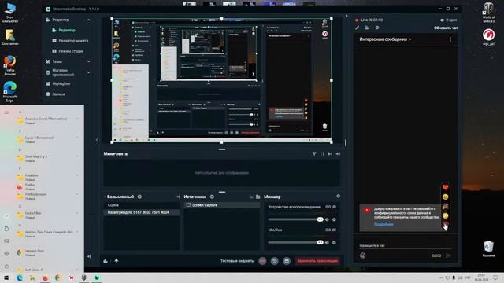
Task: Add a source folder in Источники panel
Action: coord(258,197)
